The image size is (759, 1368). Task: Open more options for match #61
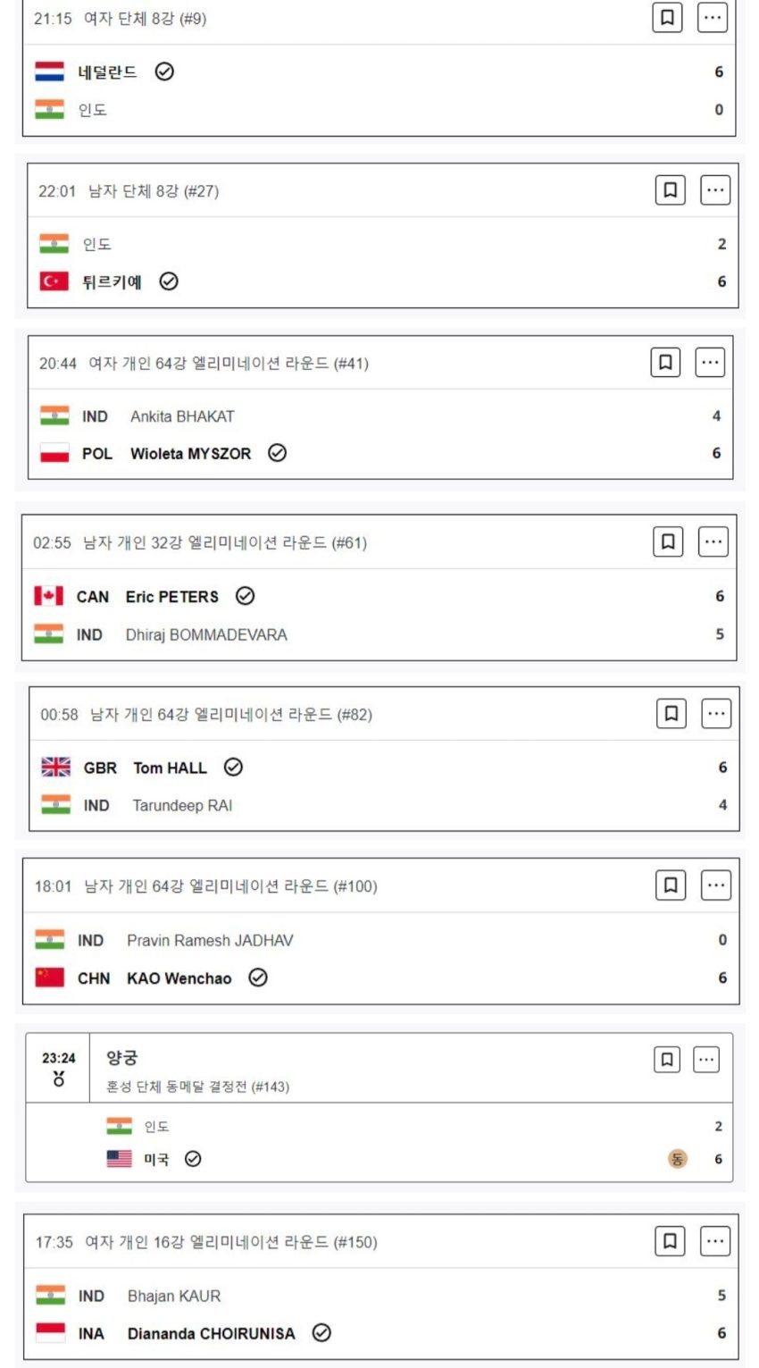click(713, 541)
